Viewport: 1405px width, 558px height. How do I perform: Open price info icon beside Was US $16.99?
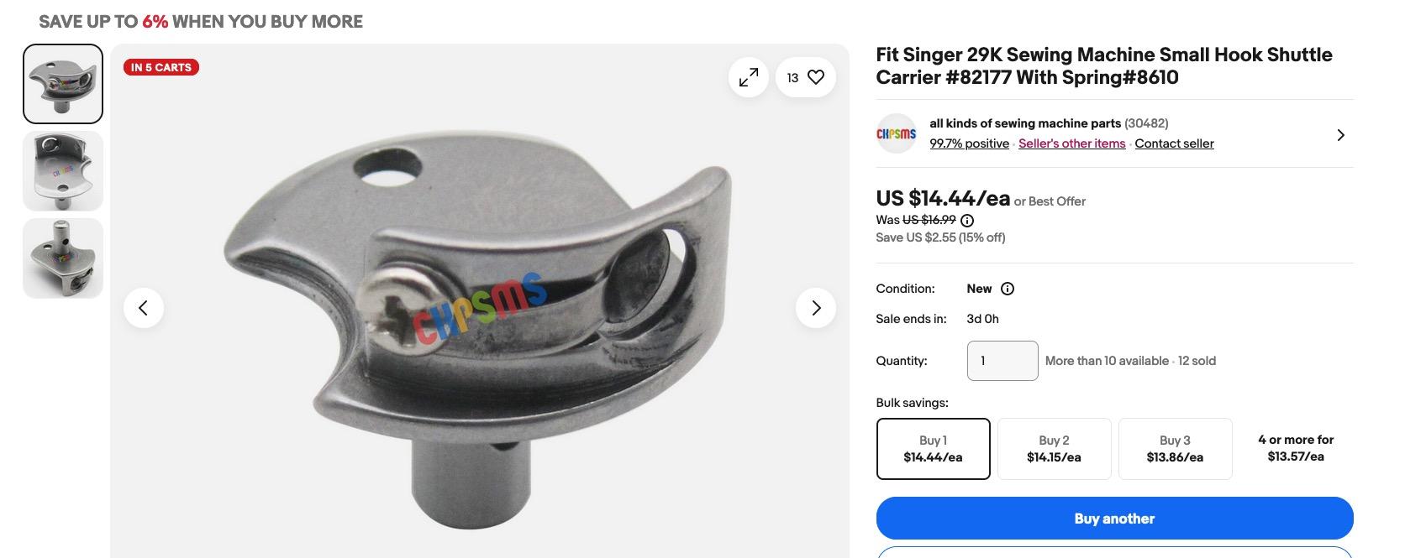point(967,221)
